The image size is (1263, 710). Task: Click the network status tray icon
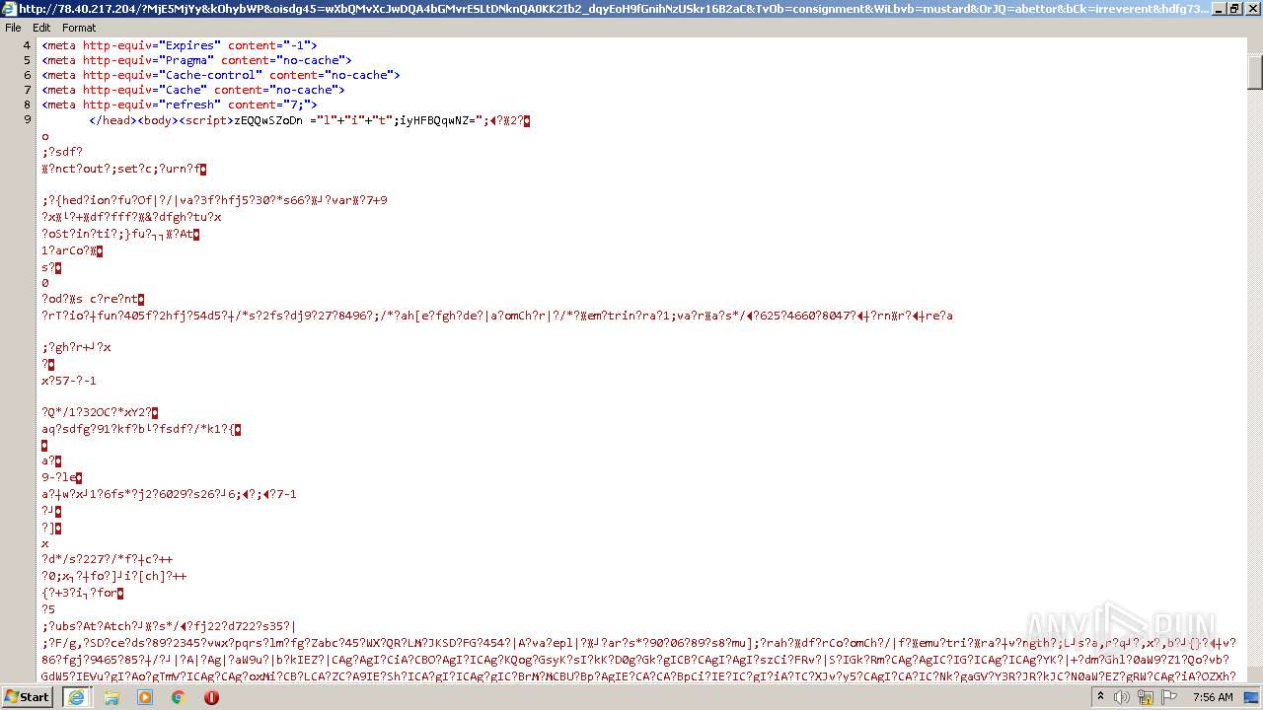pyautogui.click(x=1145, y=697)
